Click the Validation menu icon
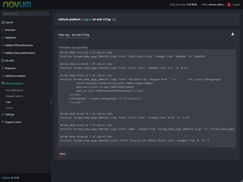This screenshot has width=243, height=182. [3, 37]
